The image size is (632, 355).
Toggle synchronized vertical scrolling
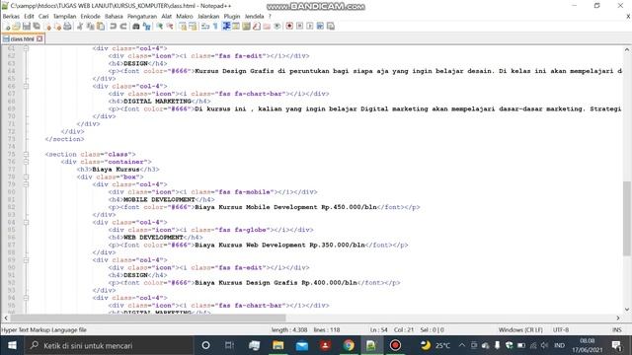183,27
